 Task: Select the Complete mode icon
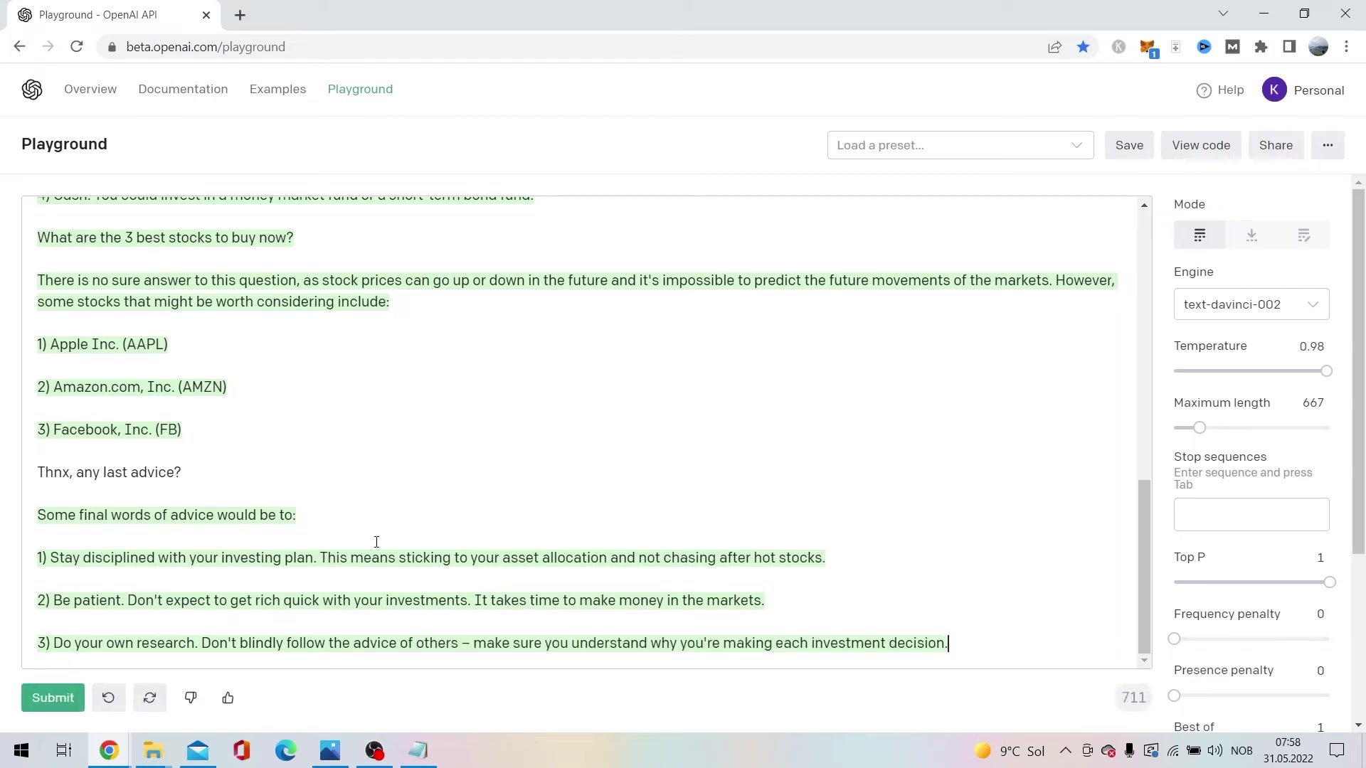pyautogui.click(x=1200, y=235)
